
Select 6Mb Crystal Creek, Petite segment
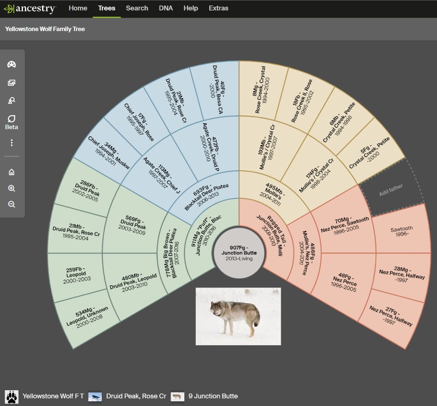(339, 123)
